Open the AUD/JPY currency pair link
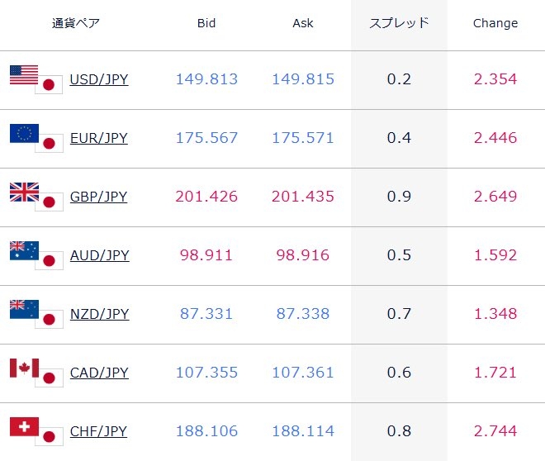545x461 pixels. click(99, 256)
